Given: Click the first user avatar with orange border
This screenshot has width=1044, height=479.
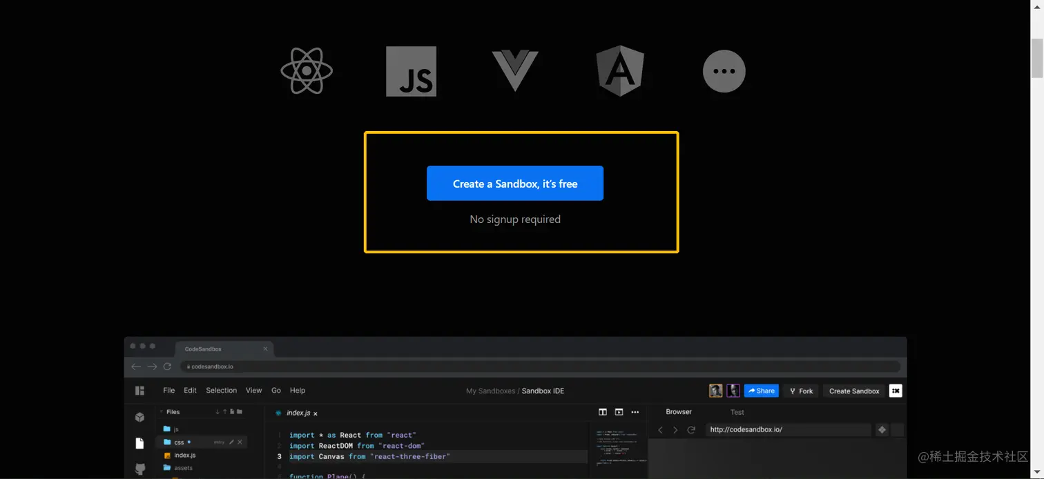Looking at the screenshot, I should (x=716, y=391).
